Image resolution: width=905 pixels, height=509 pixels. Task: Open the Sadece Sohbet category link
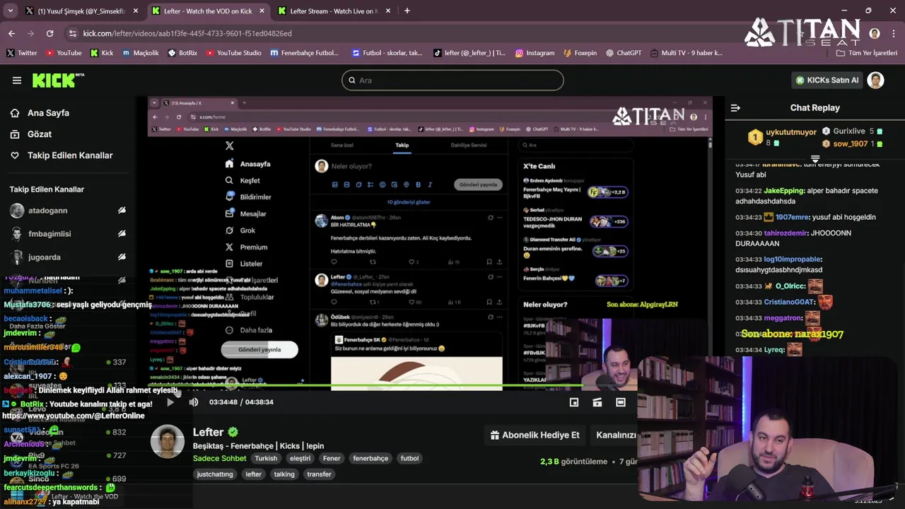[220, 458]
